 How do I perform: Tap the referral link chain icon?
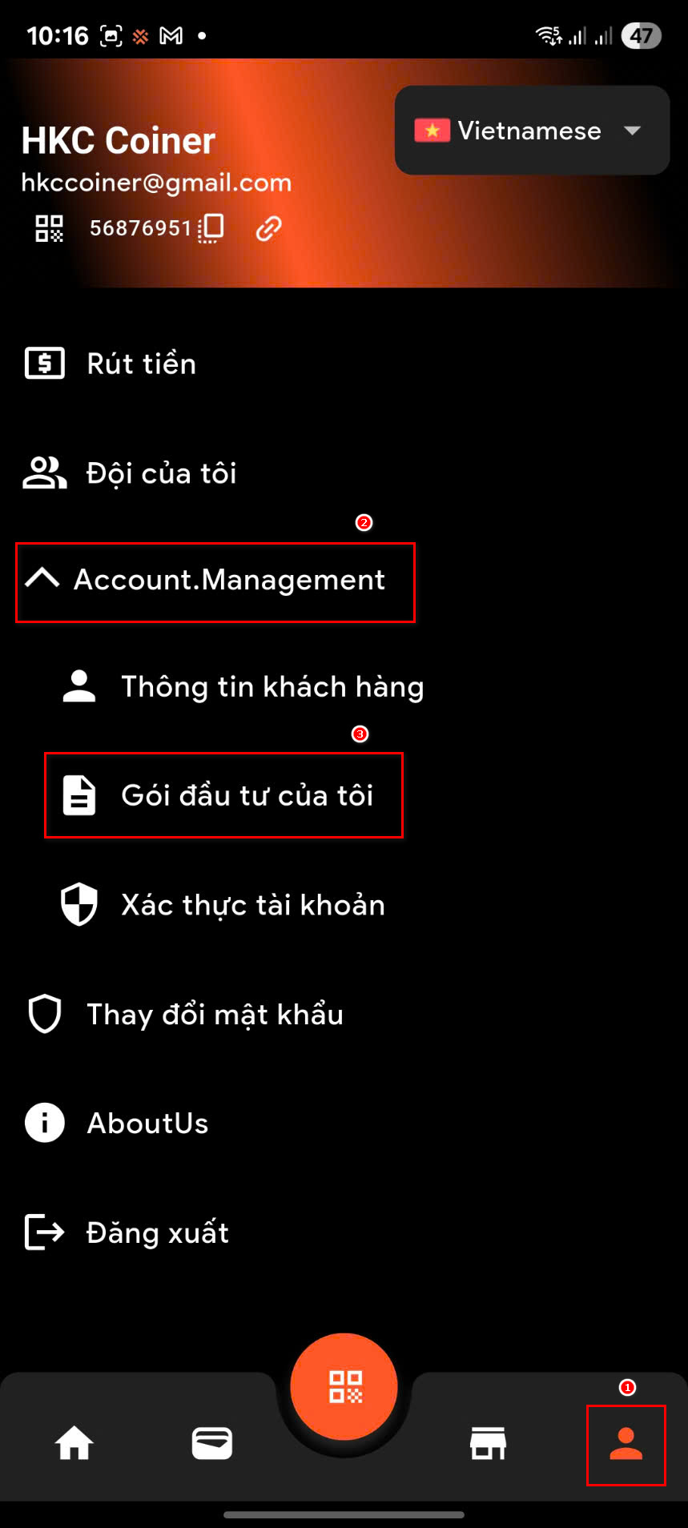[268, 229]
